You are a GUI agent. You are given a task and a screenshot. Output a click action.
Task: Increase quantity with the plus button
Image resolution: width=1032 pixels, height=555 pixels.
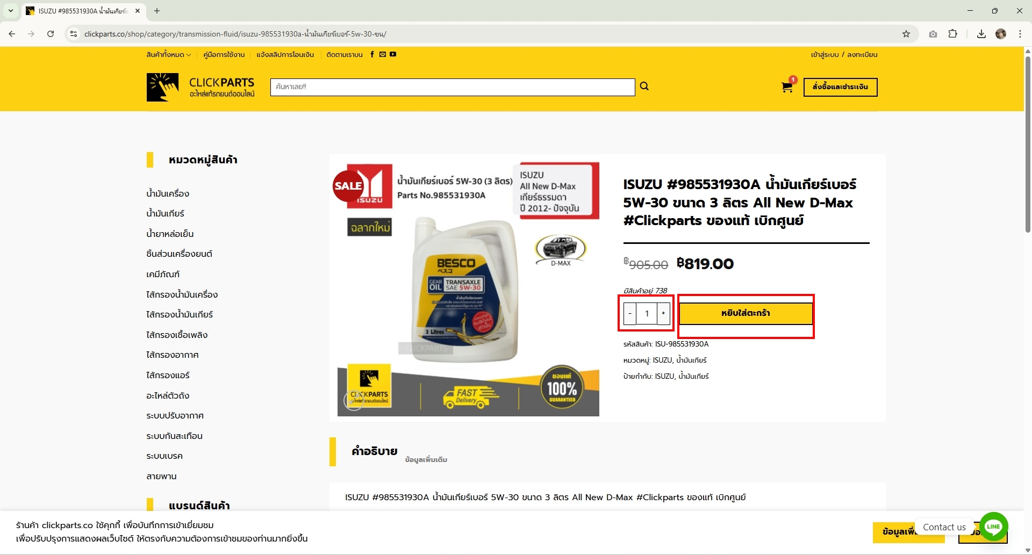(x=663, y=313)
